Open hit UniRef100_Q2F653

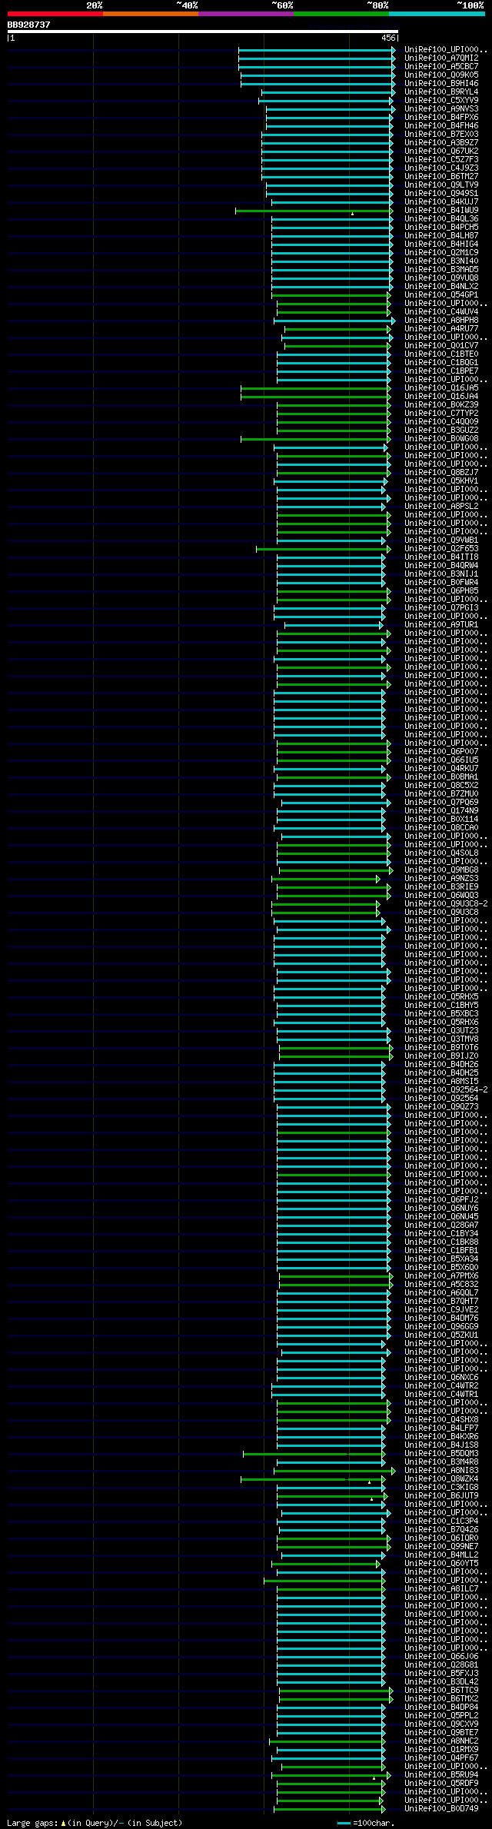(441, 549)
